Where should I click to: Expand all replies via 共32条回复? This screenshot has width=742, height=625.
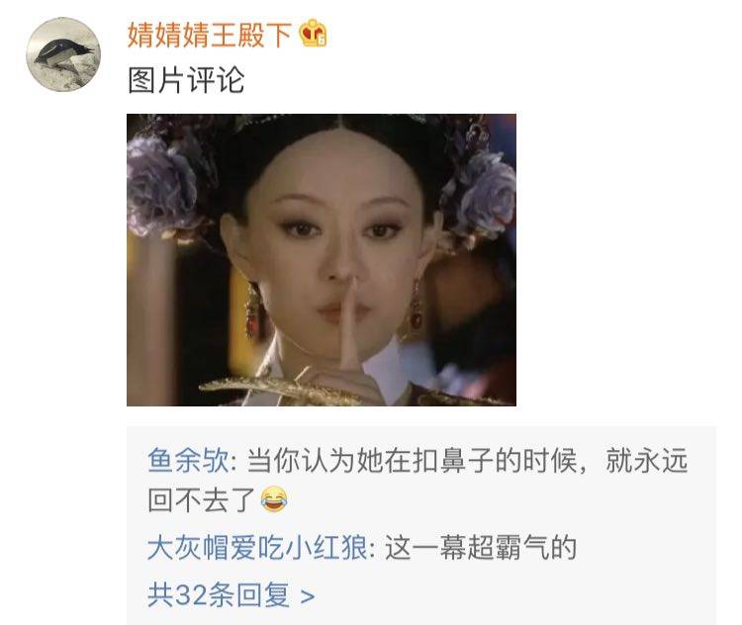pyautogui.click(x=231, y=594)
